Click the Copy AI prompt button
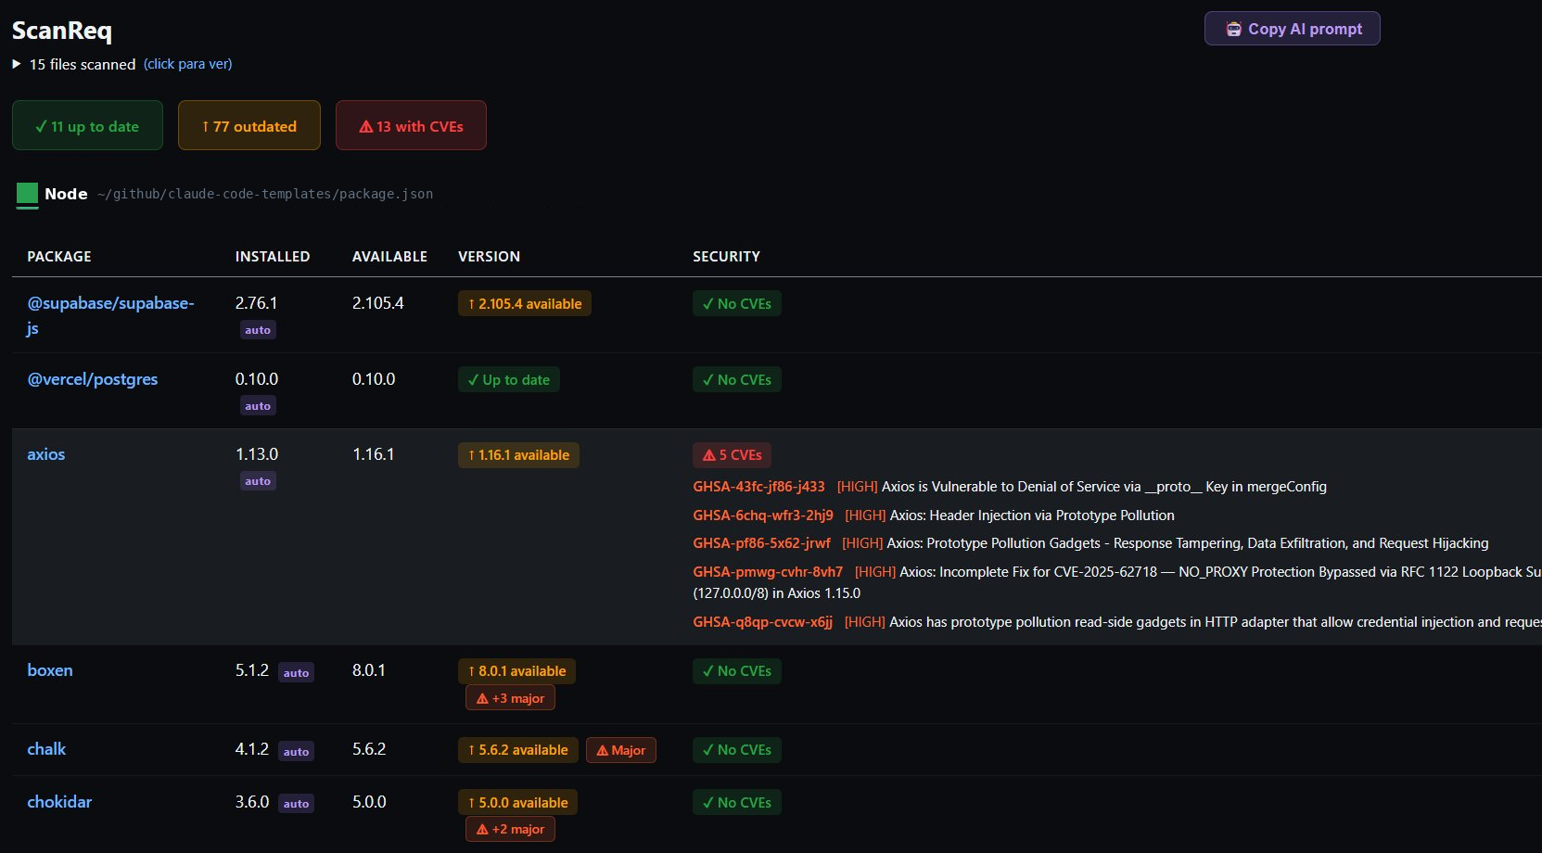Viewport: 1542px width, 853px height. 1292,29
